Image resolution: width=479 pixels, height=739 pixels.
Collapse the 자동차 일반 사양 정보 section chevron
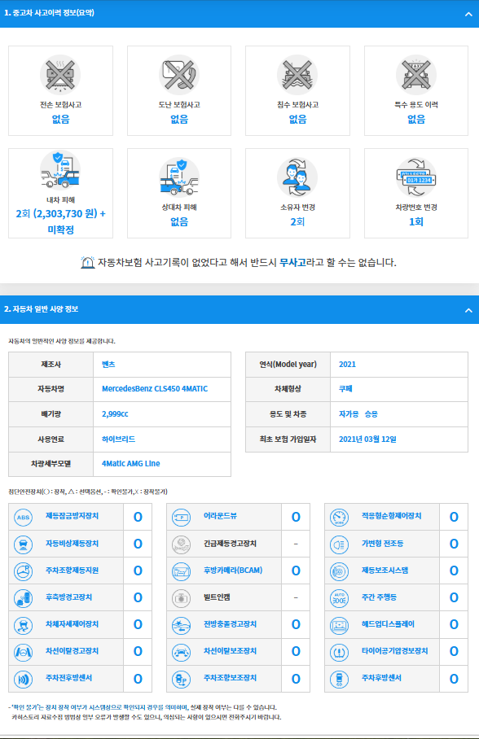pos(468,310)
